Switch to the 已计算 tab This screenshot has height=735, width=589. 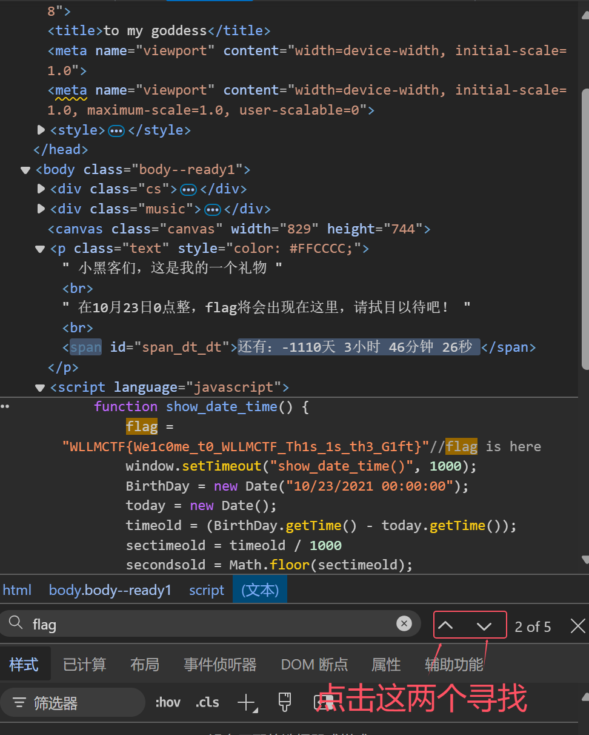coord(85,664)
